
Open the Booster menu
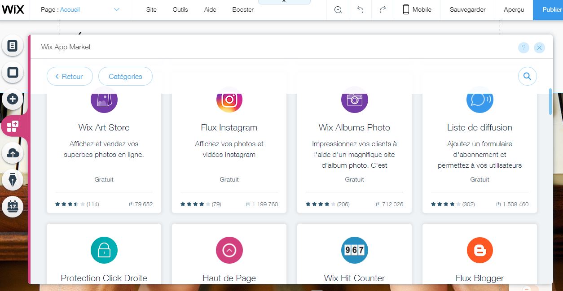tap(243, 9)
